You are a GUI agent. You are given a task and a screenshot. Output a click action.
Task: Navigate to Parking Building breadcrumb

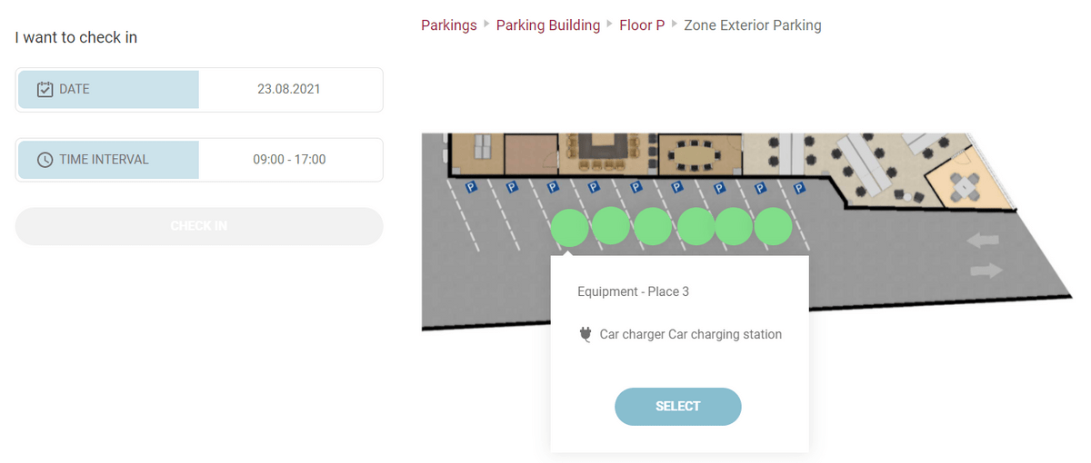[x=548, y=25]
